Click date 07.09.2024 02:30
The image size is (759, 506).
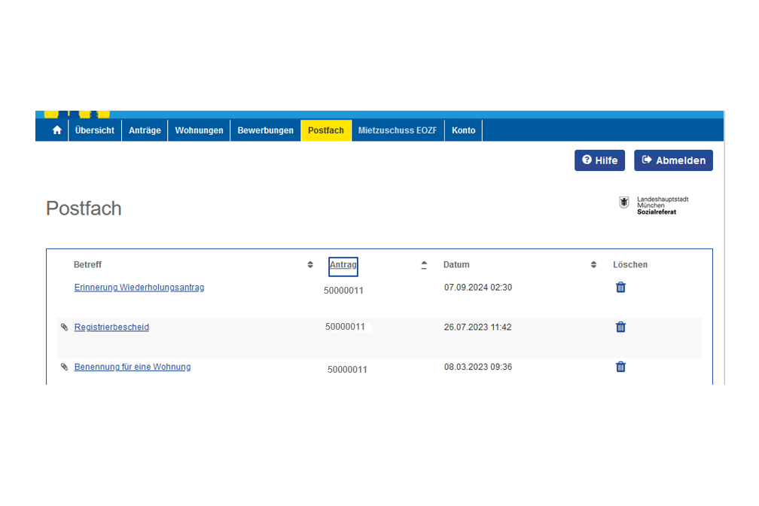pos(478,288)
